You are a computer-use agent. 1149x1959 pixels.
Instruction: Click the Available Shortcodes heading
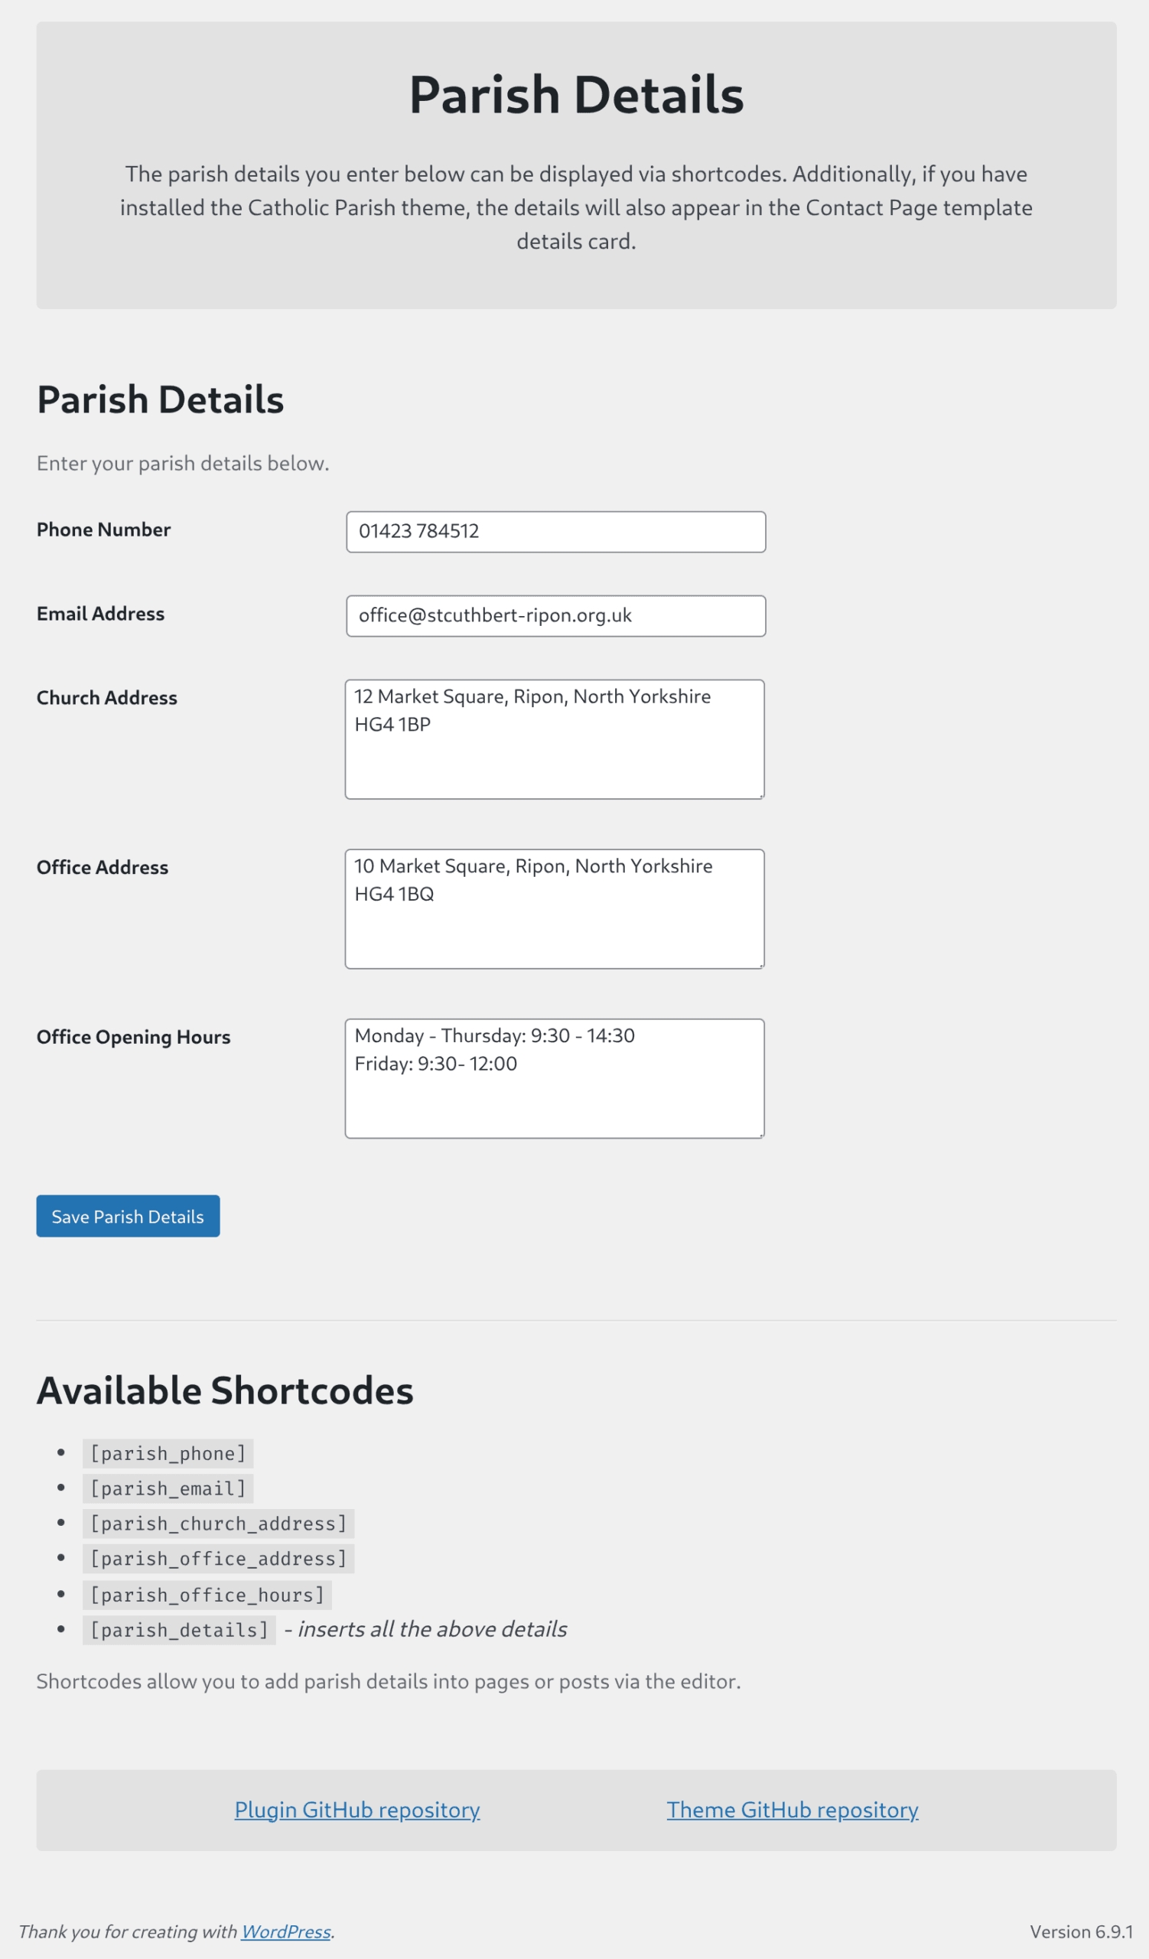point(224,1390)
